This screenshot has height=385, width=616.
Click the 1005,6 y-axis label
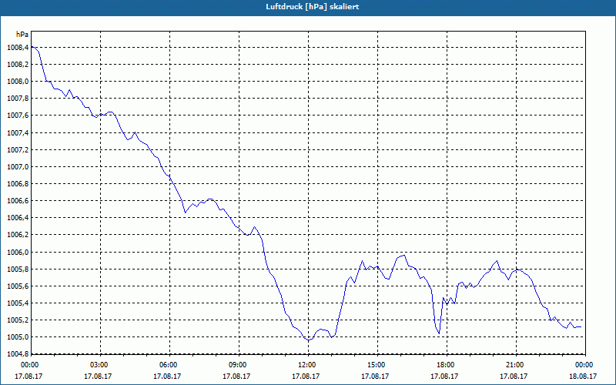(18, 286)
